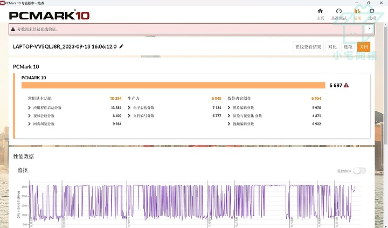This screenshot has width=388, height=228.
Task: Click the app icon in title bar
Action: coord(2,3)
